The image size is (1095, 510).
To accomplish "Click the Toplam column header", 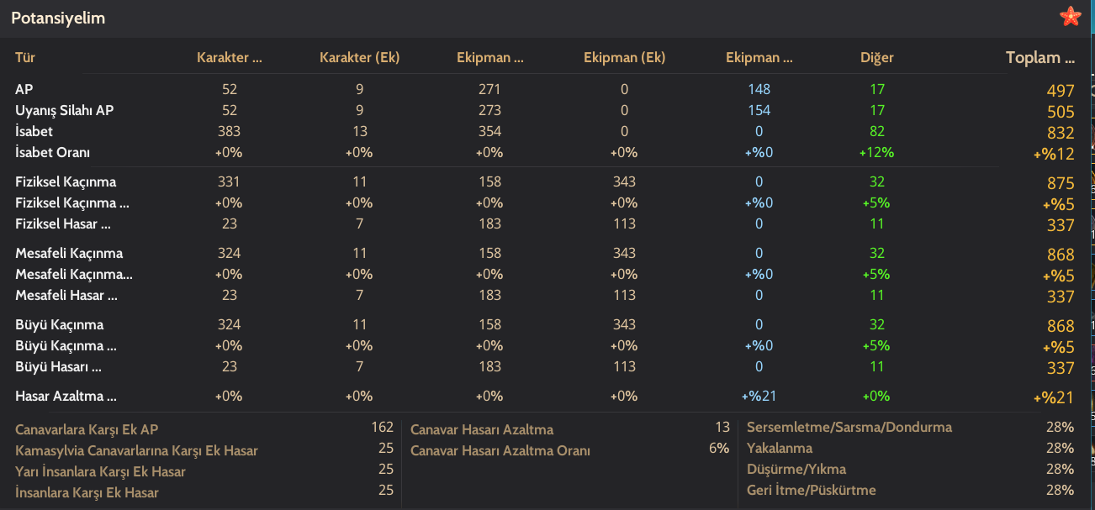I will [x=1040, y=58].
